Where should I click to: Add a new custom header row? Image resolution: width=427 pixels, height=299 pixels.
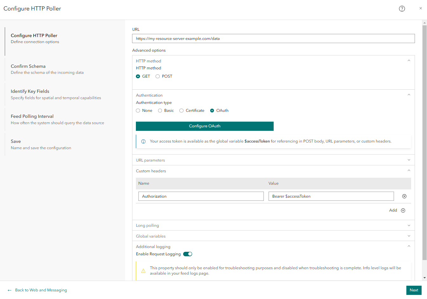[x=403, y=210]
